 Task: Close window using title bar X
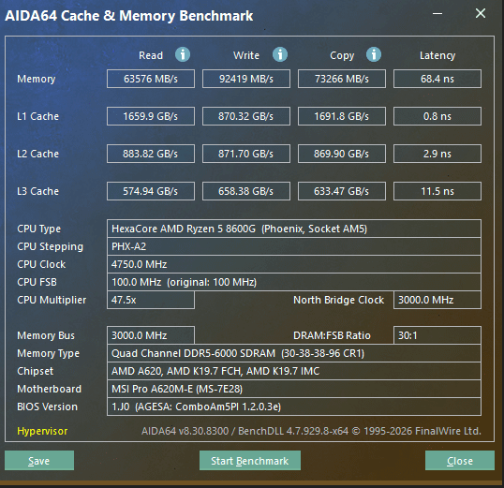click(481, 13)
